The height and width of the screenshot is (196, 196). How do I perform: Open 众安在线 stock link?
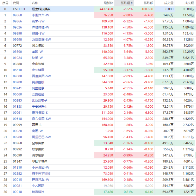click(x=38, y=94)
